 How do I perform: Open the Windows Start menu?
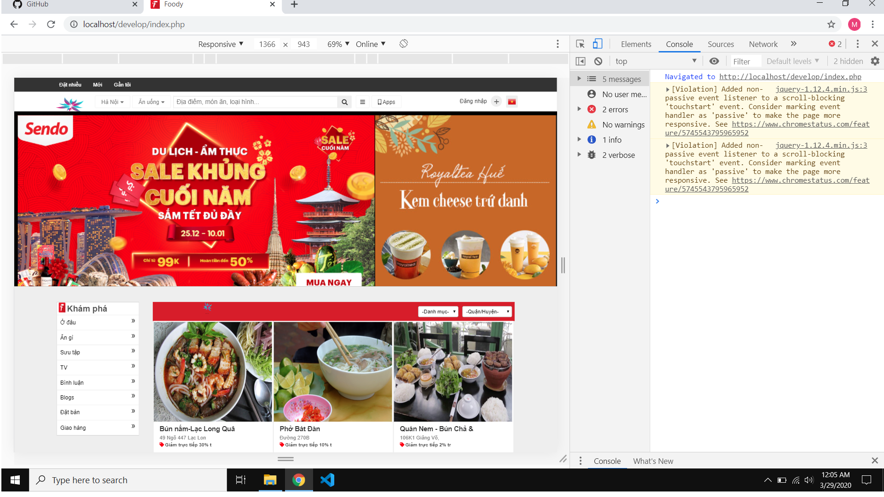(15, 480)
